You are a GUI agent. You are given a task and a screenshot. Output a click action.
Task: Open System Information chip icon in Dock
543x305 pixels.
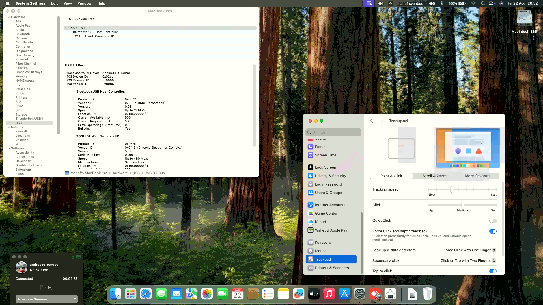click(390, 294)
